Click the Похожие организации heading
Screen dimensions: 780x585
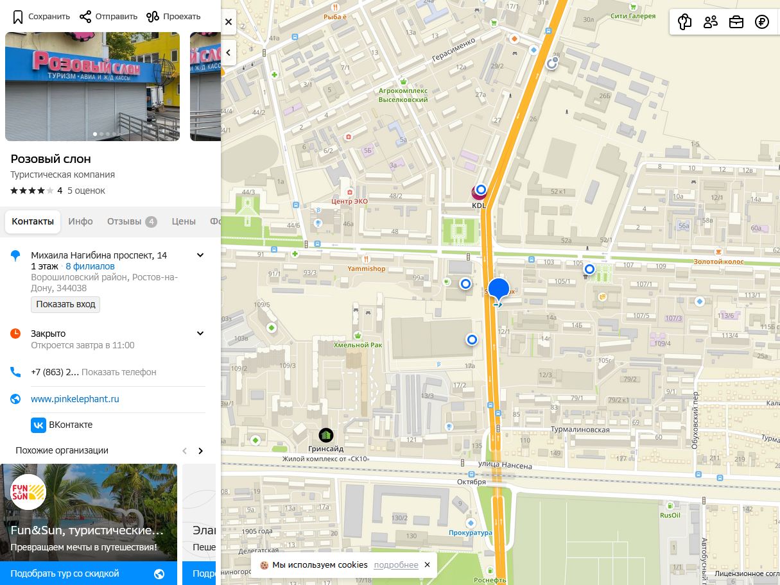[x=62, y=450]
